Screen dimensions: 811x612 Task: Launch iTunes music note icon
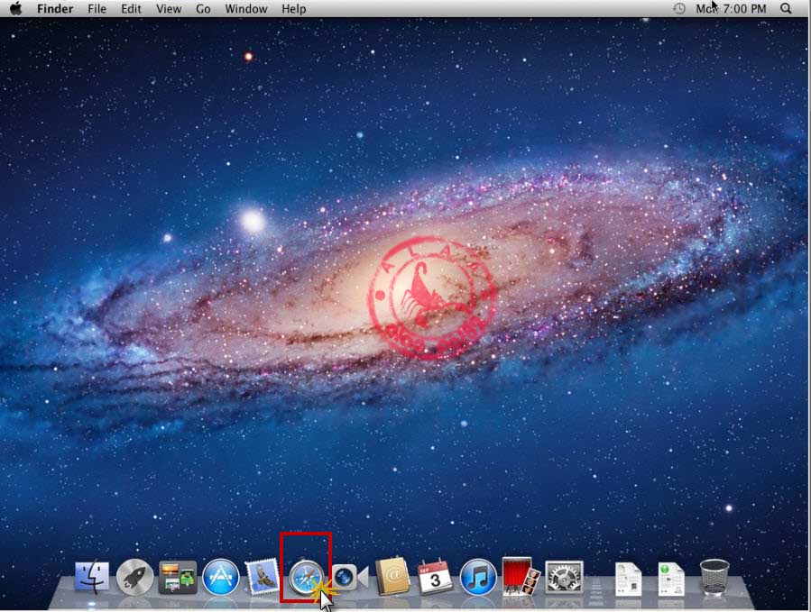click(x=478, y=577)
